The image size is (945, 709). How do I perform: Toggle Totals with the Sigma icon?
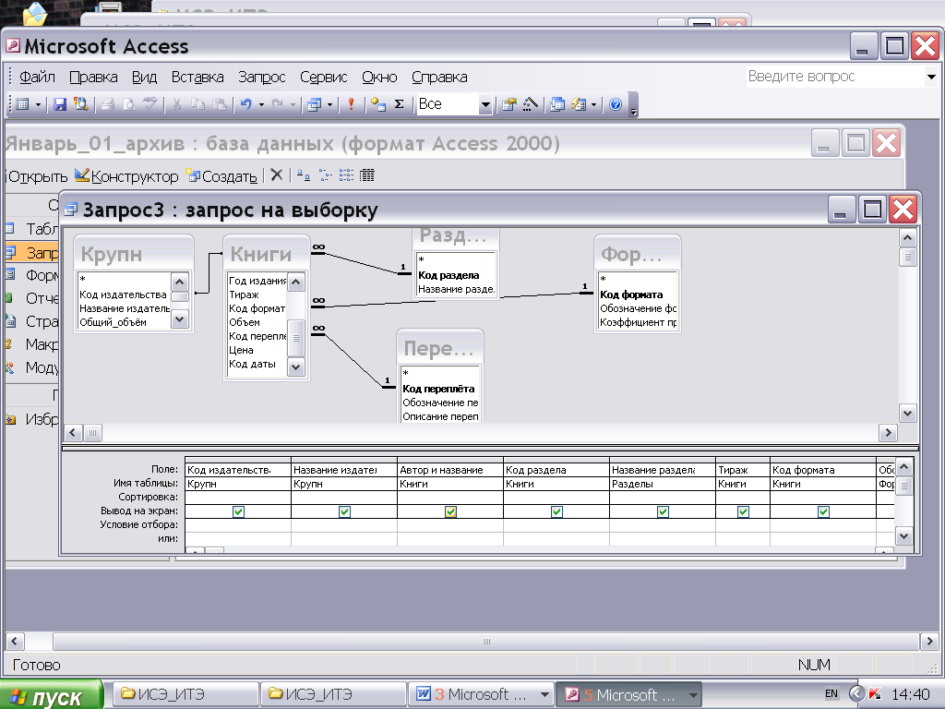(399, 104)
